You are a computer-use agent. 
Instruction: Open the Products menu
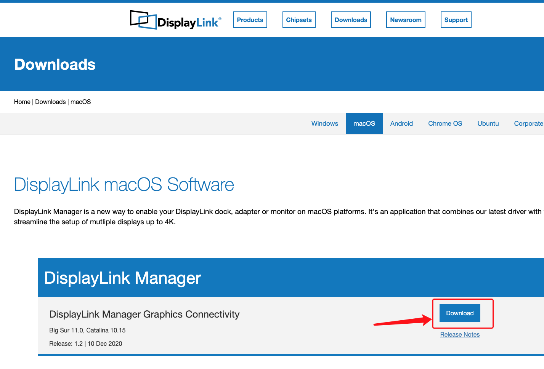click(x=250, y=20)
